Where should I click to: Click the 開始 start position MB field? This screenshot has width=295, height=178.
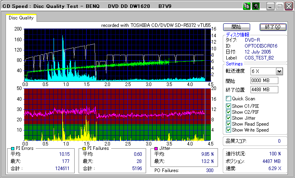click(x=264, y=80)
